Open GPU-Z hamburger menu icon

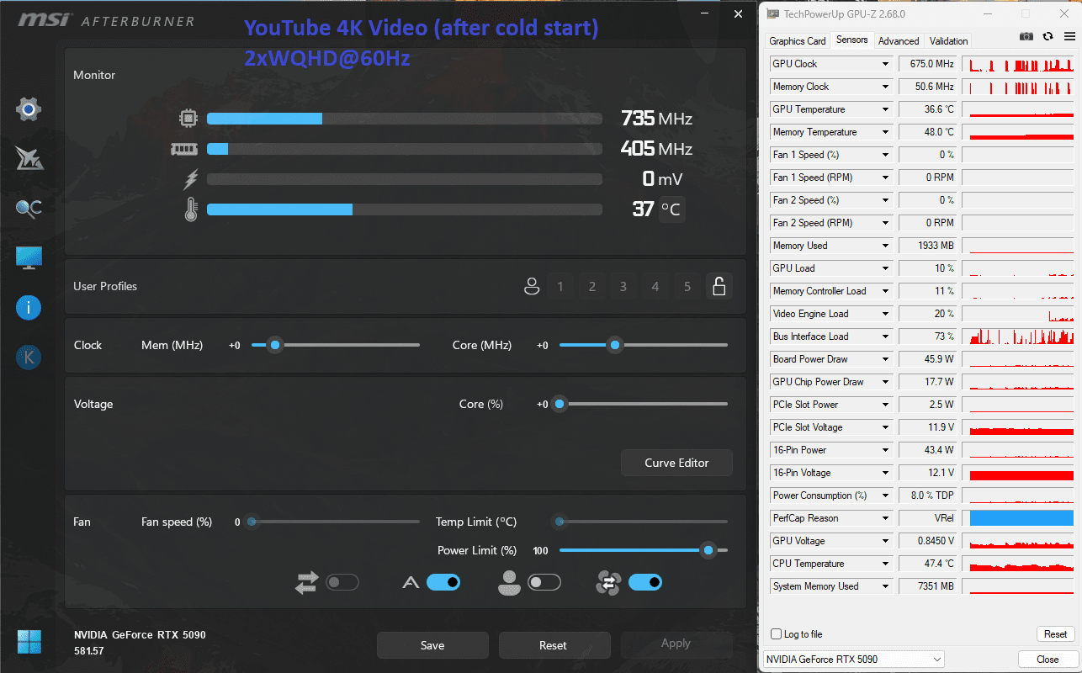[x=1069, y=37]
